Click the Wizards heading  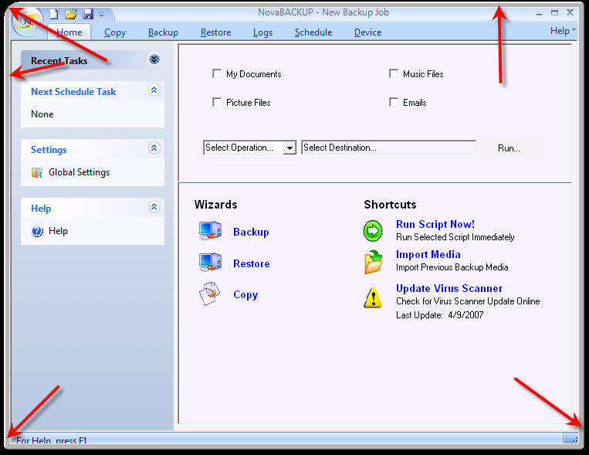click(215, 205)
